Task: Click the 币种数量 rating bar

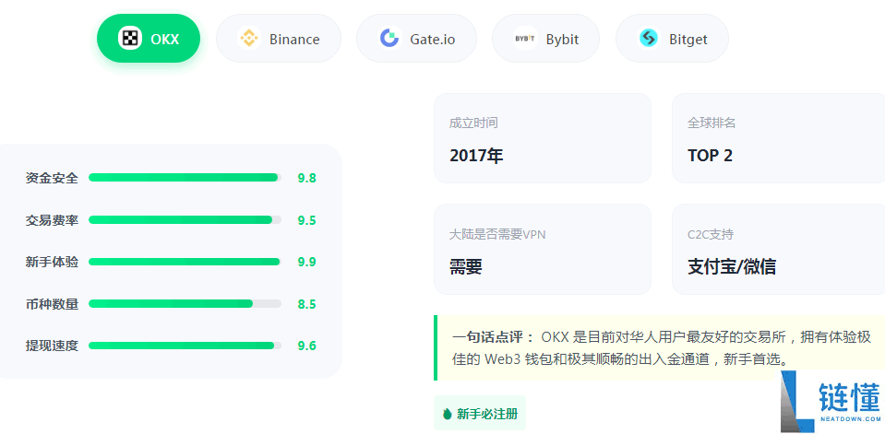Action: click(x=185, y=304)
